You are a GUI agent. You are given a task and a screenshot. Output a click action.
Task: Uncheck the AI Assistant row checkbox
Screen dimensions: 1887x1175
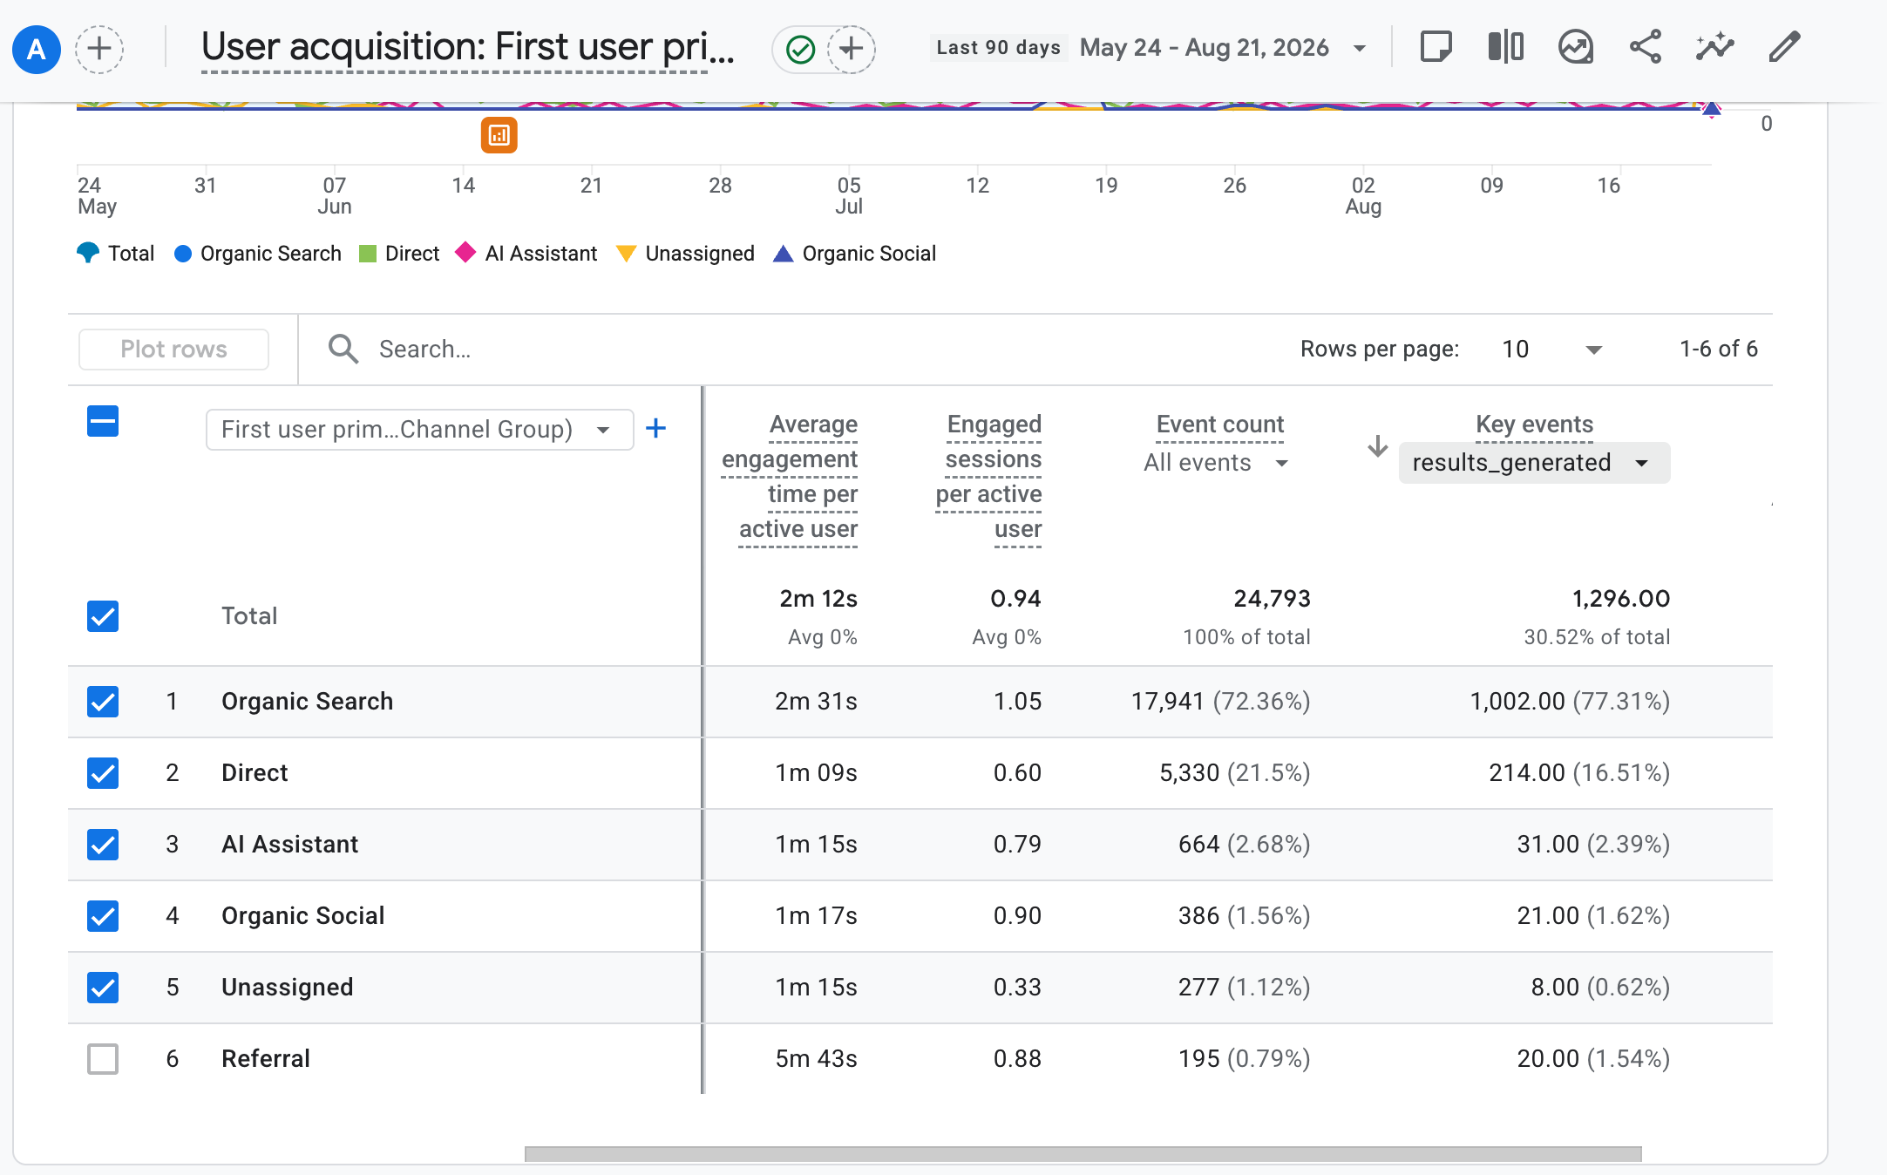point(103,845)
